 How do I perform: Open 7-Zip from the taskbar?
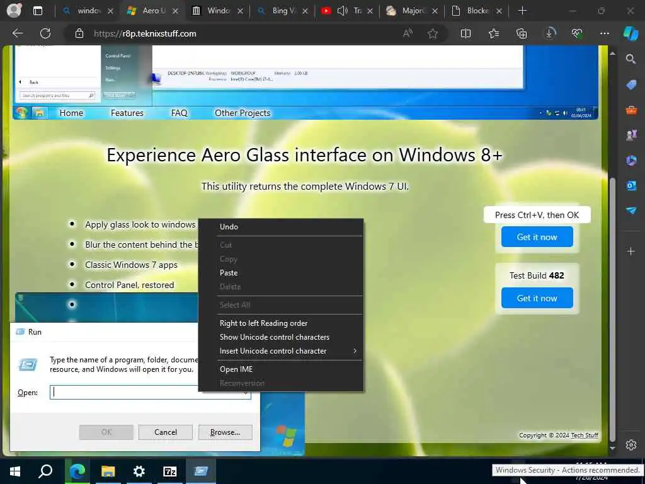(169, 471)
